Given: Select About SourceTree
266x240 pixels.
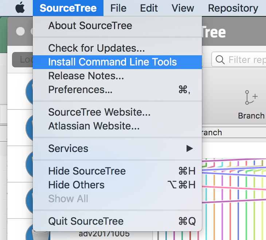Looking at the screenshot, I should tap(90, 26).
